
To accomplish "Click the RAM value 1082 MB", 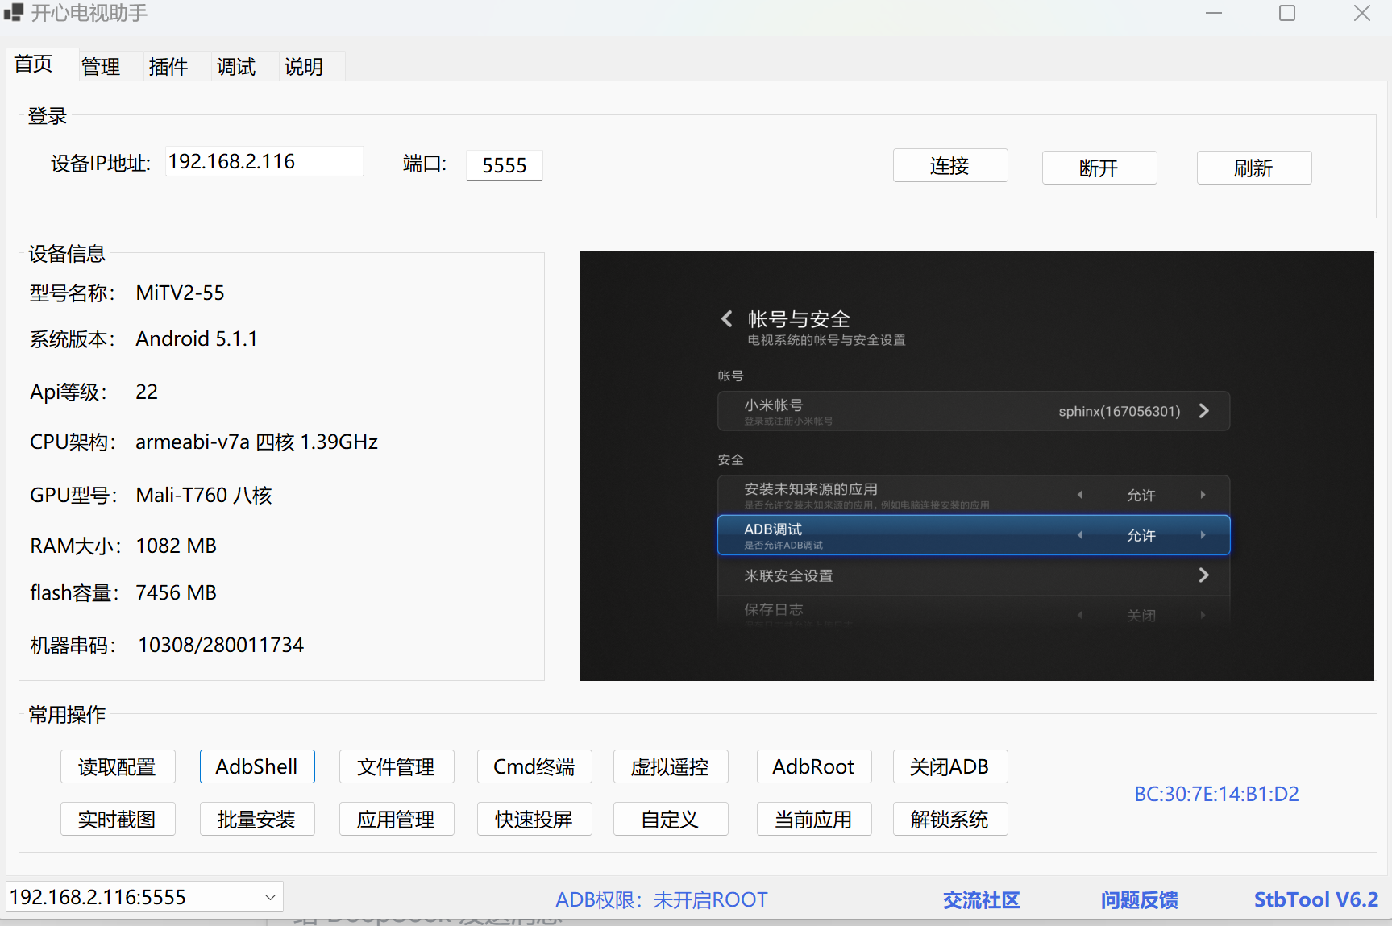I will click(177, 546).
